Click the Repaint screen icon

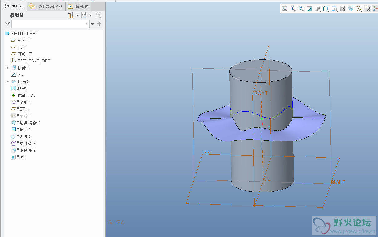point(309,9)
